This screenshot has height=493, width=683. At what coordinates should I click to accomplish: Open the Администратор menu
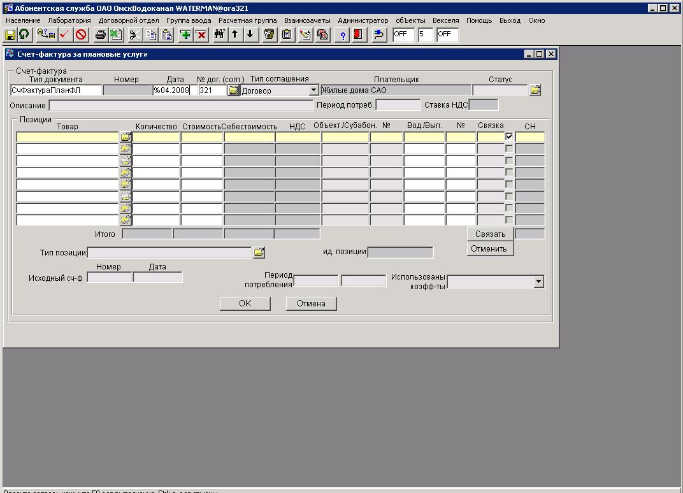tap(363, 20)
